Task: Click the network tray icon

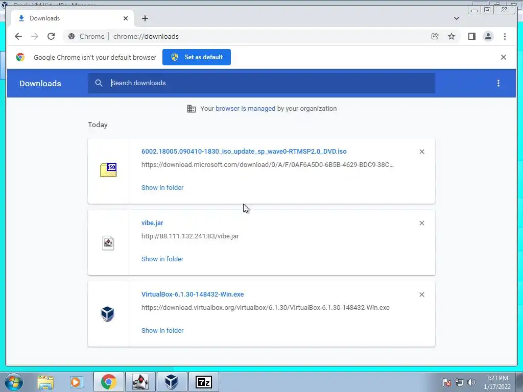Action: coord(459,382)
